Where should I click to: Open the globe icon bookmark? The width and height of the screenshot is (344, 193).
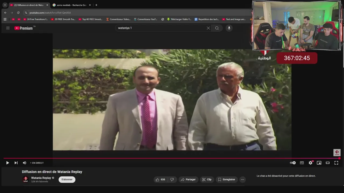pyautogui.click(x=163, y=19)
